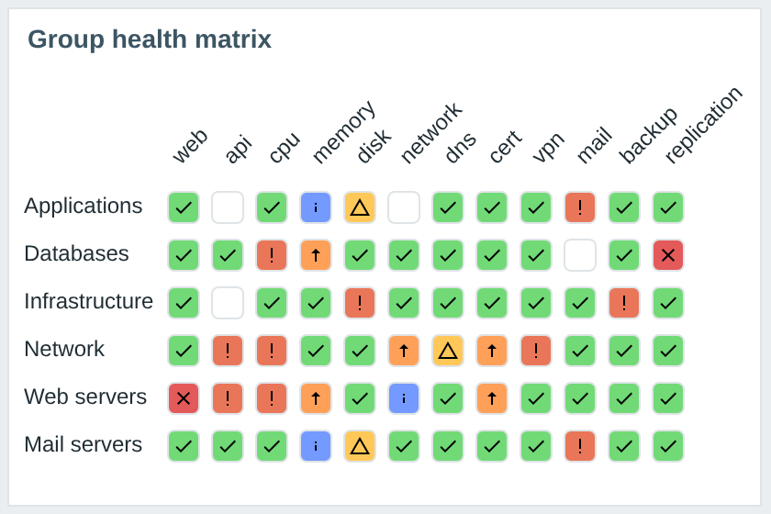Click the Network dns warning triangle cell
The image size is (771, 514).
pyautogui.click(x=448, y=351)
